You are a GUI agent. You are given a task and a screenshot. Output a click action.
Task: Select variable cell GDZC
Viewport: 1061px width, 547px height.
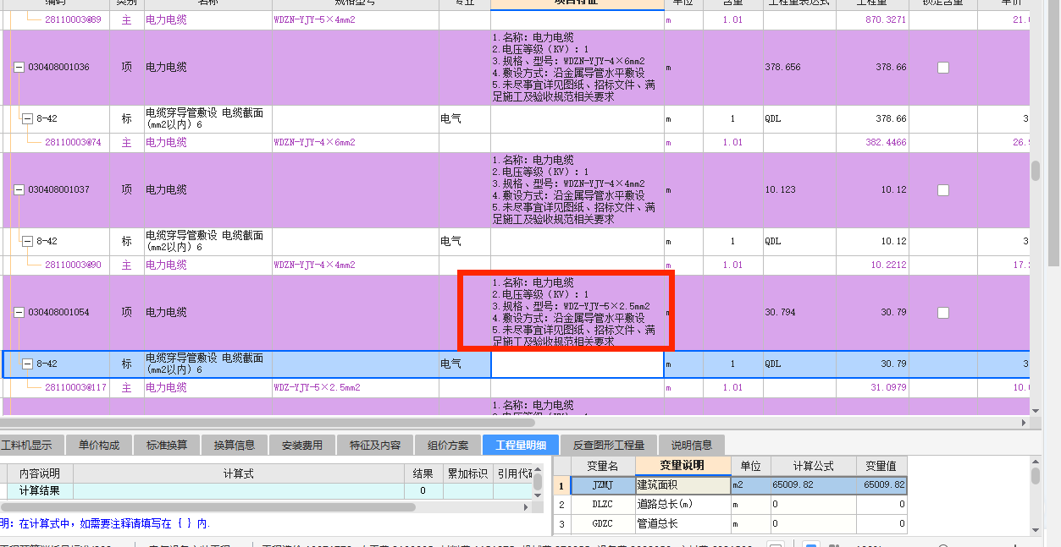click(603, 524)
